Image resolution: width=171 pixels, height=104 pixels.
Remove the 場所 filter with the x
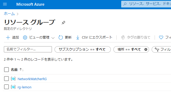[x=146, y=50]
